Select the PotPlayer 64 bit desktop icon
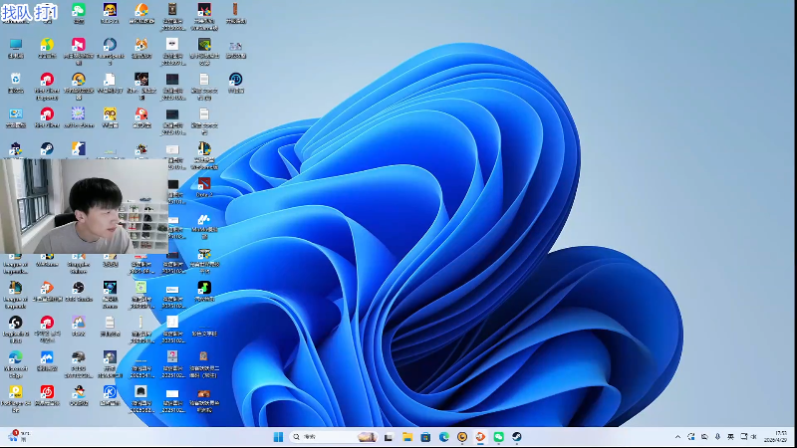The width and height of the screenshot is (797, 448). point(15,392)
